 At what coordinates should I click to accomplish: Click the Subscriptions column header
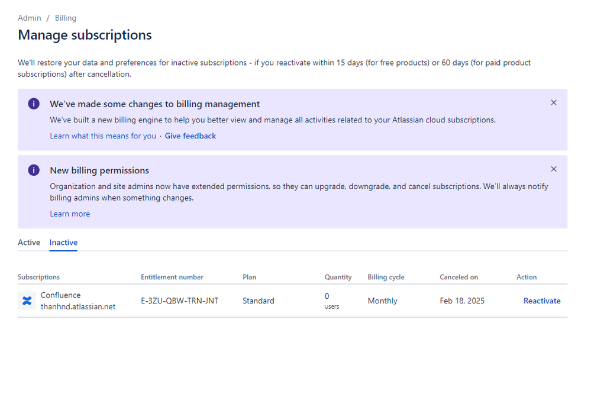coord(39,277)
